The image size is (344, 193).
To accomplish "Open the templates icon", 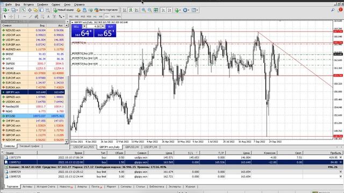I will pyautogui.click(x=193, y=10).
